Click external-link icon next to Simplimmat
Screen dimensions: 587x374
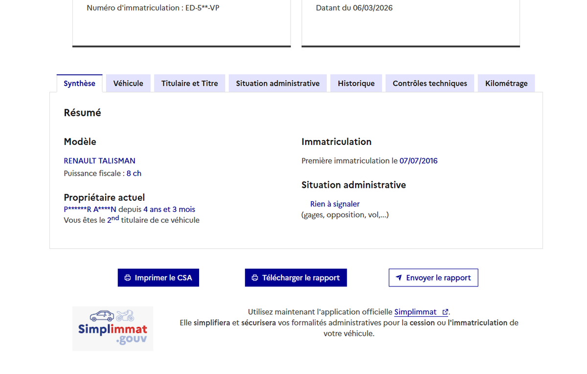(x=445, y=312)
